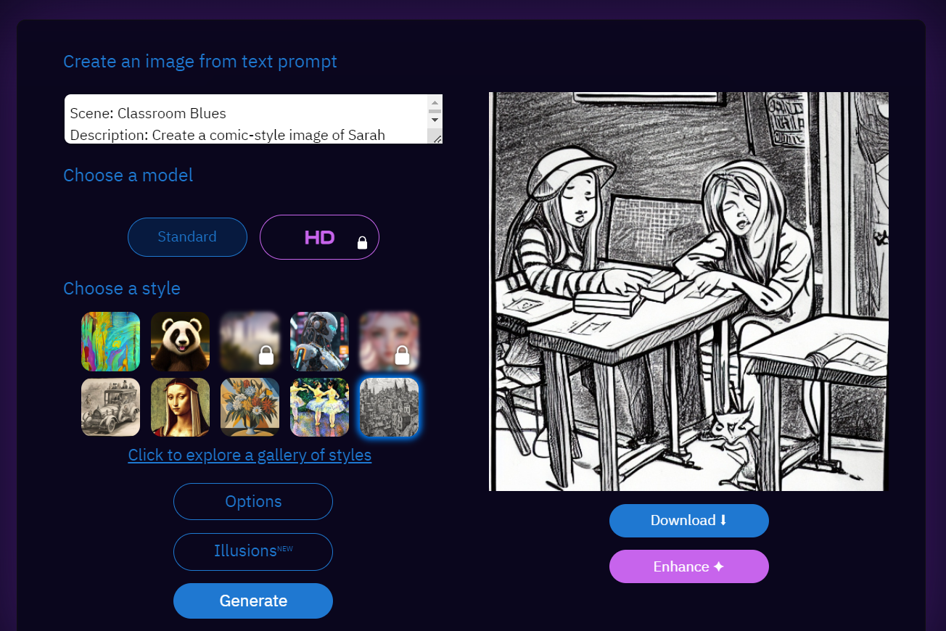Image resolution: width=946 pixels, height=631 pixels.
Task: Pick the vintage car sketch style
Action: point(110,407)
